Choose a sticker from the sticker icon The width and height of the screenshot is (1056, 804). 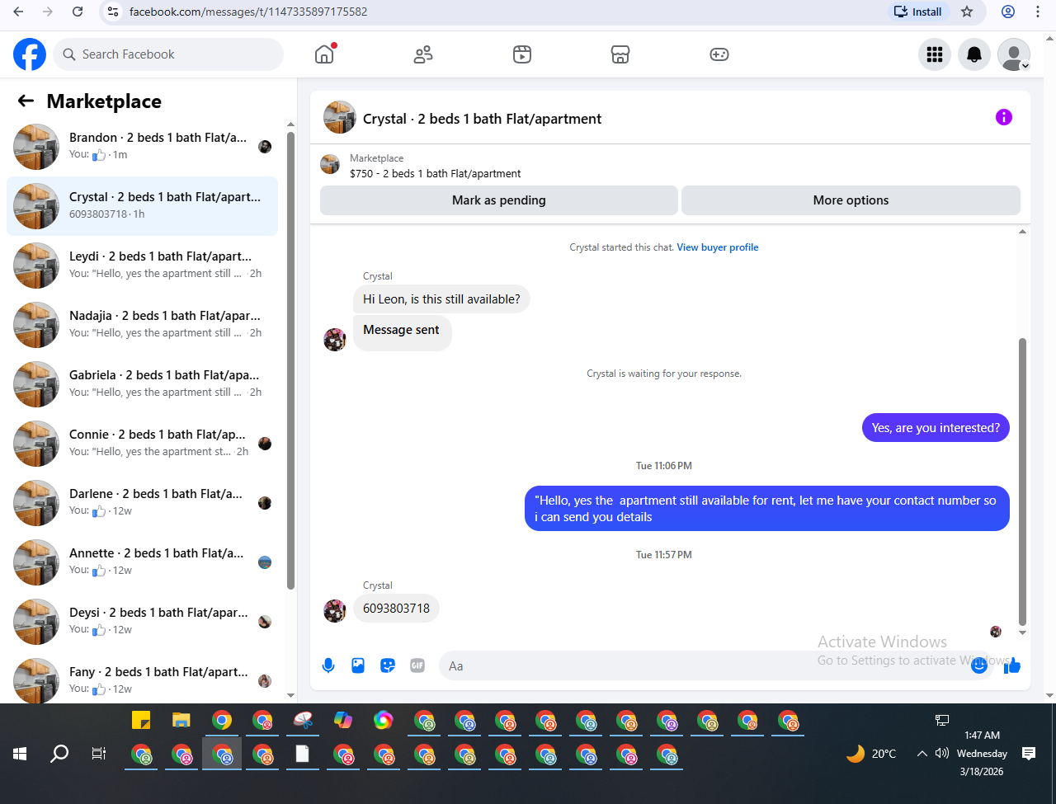tap(388, 665)
